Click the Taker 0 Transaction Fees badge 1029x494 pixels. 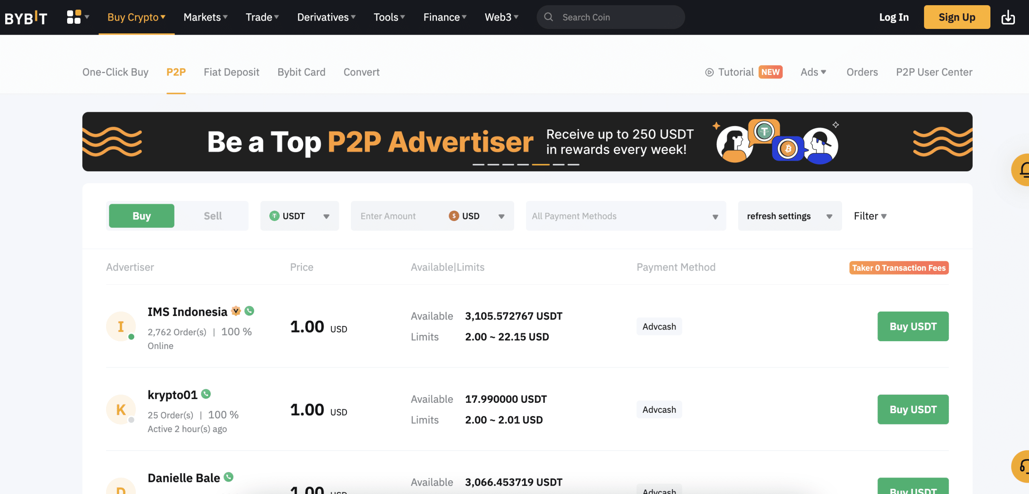[x=899, y=268]
